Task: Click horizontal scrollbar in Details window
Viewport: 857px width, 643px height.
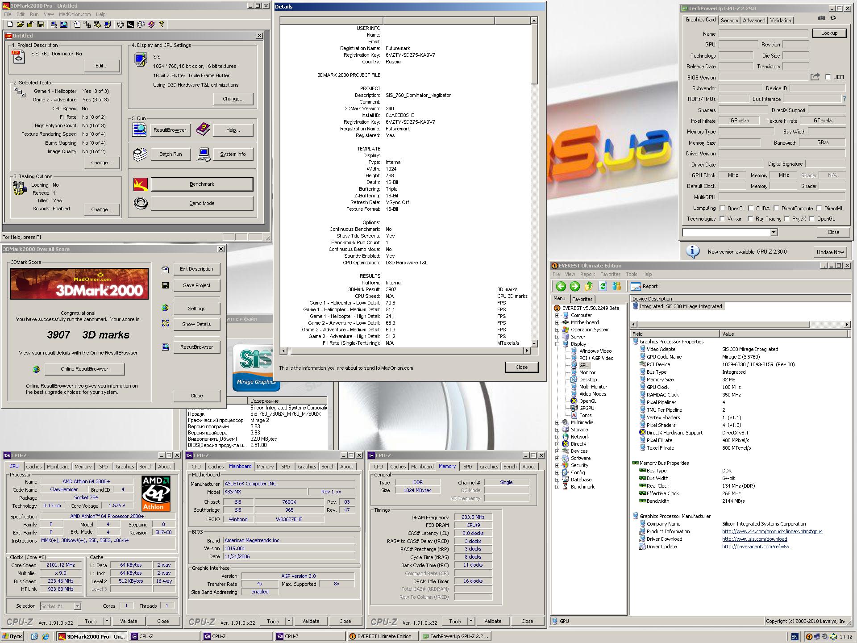Action: (406, 351)
